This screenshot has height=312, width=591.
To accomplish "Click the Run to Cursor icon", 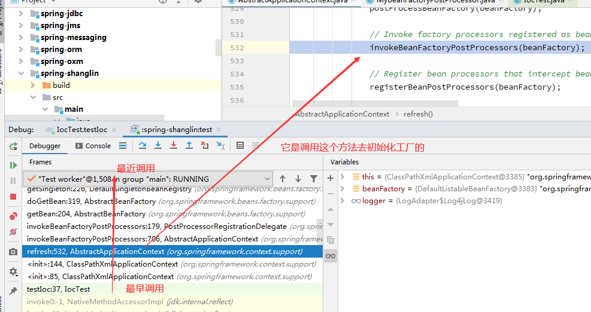I will (x=220, y=145).
